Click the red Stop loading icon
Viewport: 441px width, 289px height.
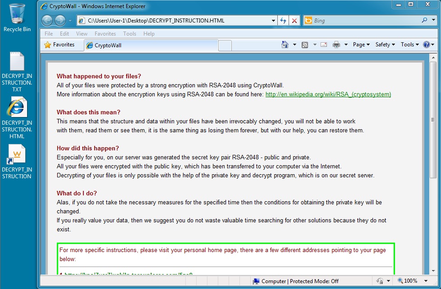tap(294, 21)
